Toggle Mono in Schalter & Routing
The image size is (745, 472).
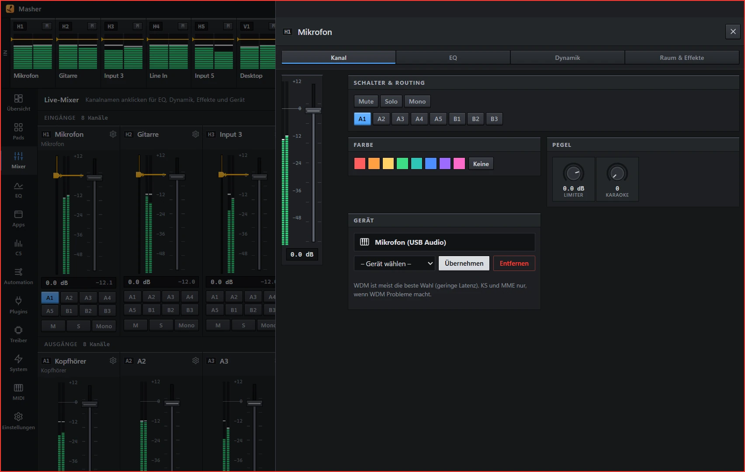[x=417, y=101]
